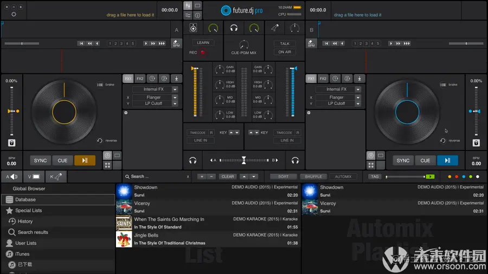Select User Lists in browser
The width and height of the screenshot is (488, 274).
click(26, 243)
